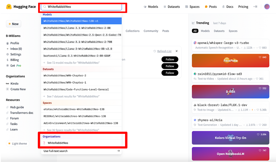The width and height of the screenshot is (276, 162).
Task: Open the Datasets nav link
Action: 172,7
